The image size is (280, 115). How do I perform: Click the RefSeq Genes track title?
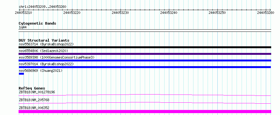pyautogui.click(x=32, y=88)
